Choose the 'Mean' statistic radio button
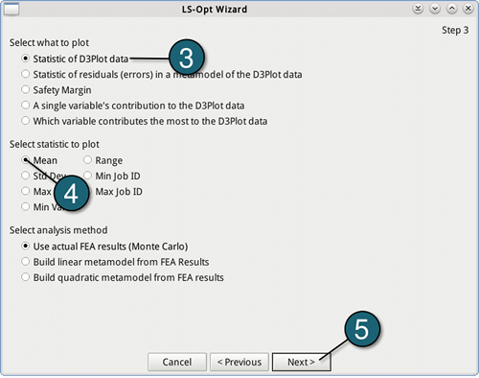The width and height of the screenshot is (479, 378). coord(25,160)
